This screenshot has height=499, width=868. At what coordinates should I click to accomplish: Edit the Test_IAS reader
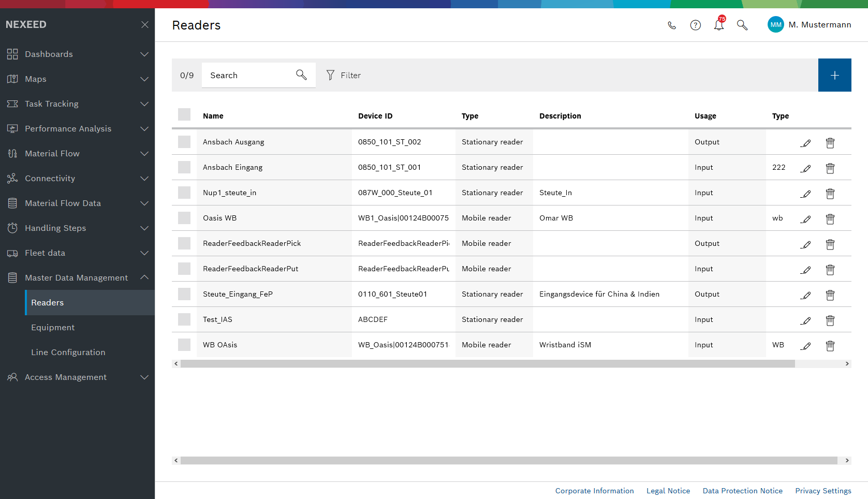click(806, 320)
